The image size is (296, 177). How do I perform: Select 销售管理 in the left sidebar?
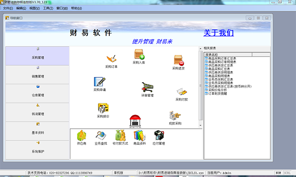37,75
